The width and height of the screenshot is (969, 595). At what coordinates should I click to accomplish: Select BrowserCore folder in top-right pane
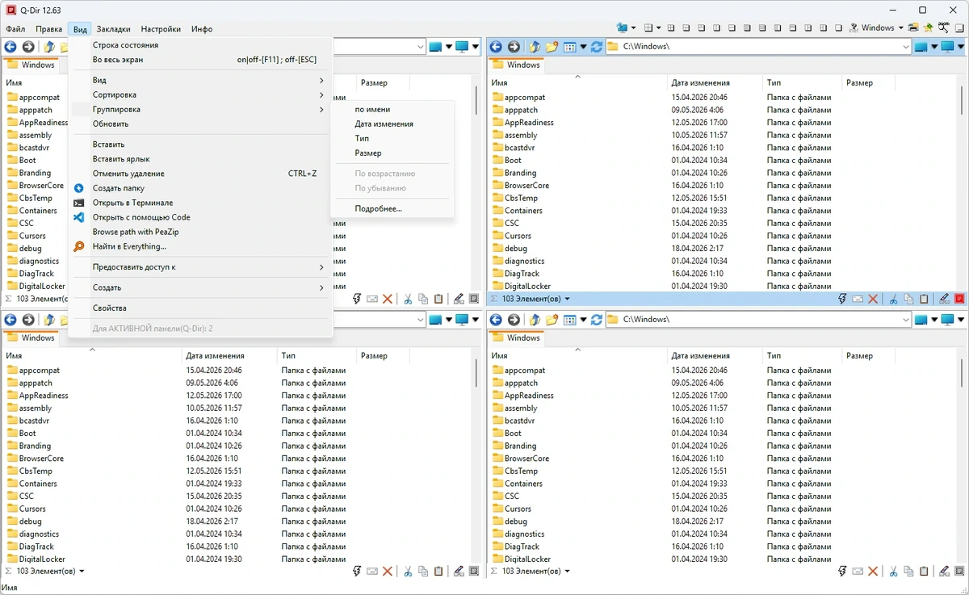point(526,186)
